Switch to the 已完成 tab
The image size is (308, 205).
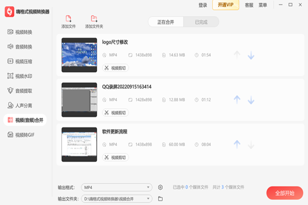pos(201,22)
